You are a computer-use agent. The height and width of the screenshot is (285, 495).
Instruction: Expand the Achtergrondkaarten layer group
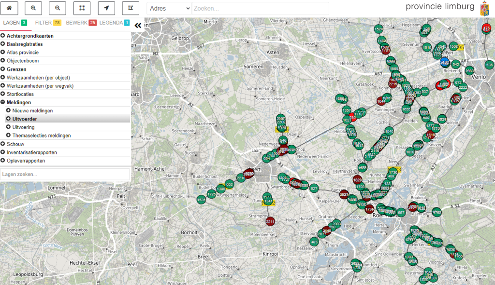[x=3, y=36]
